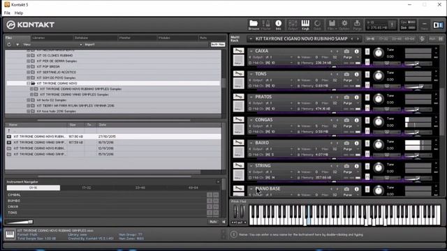The image size is (447, 251).
Task: Click CAIXA snapshot camera icon
Action: pos(346,51)
